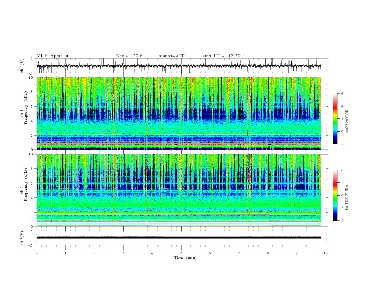Click time axis tick label "10"
Image resolution: width=367 pixels, height=284 pixels.
pos(326,253)
